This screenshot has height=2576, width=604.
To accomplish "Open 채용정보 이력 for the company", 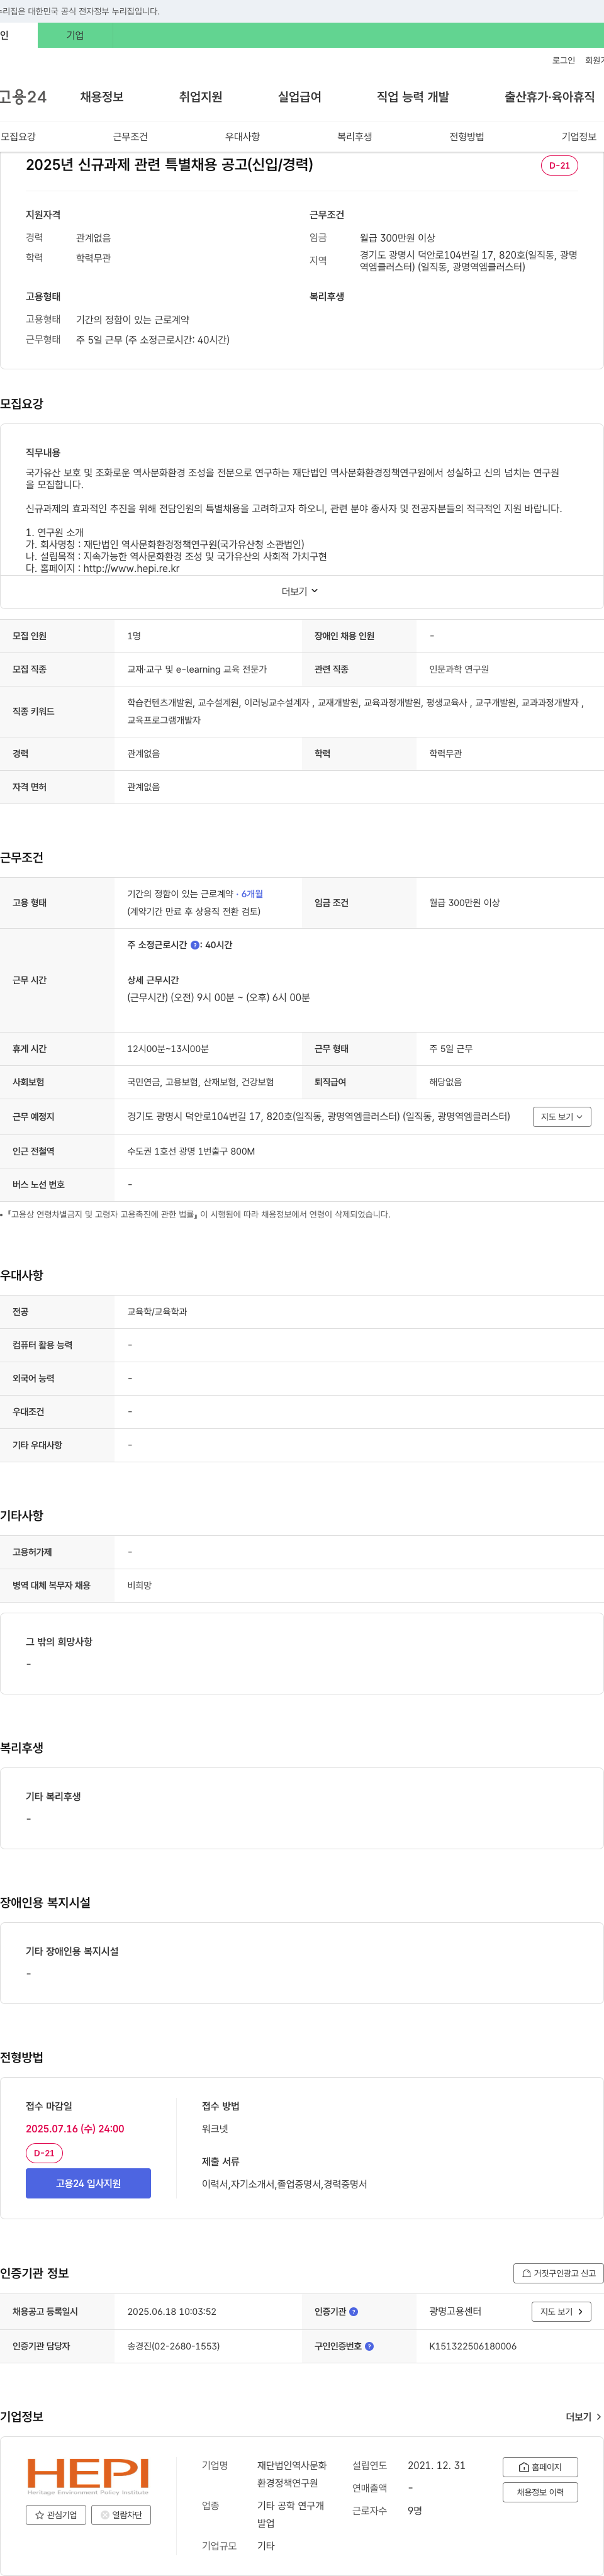I will (540, 2492).
